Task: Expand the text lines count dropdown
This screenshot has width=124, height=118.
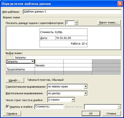Action: (73, 100)
